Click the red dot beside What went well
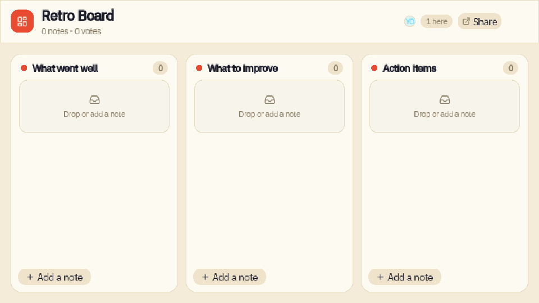The image size is (539, 303). pos(24,68)
